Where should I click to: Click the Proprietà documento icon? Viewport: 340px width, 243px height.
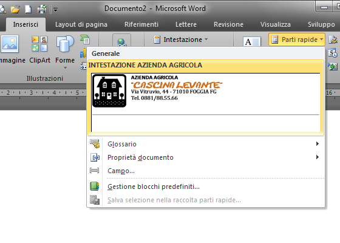tap(95, 157)
